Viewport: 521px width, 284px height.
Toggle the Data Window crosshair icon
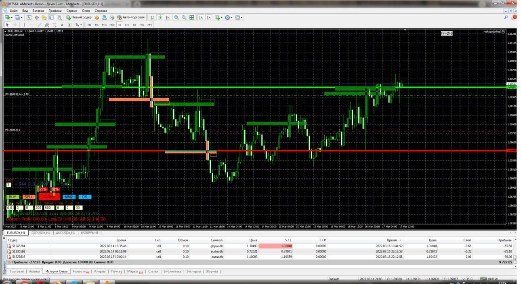click(x=37, y=17)
